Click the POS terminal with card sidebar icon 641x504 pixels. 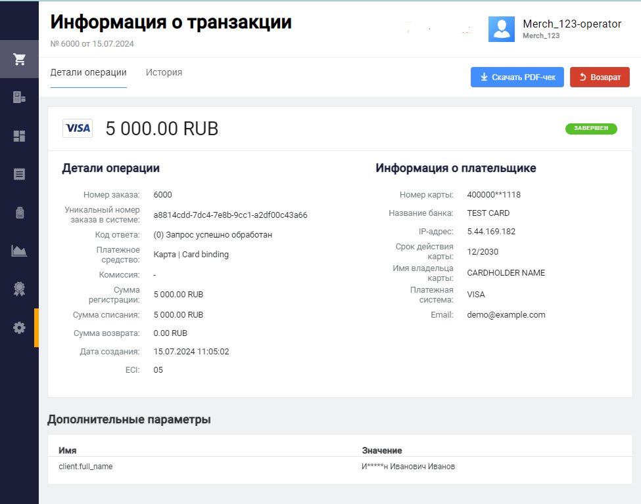click(x=19, y=98)
